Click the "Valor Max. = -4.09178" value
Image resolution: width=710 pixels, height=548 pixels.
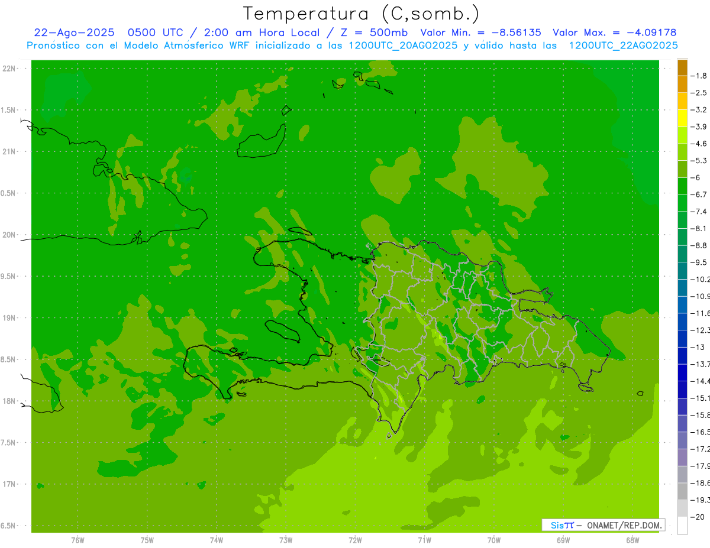click(x=614, y=33)
